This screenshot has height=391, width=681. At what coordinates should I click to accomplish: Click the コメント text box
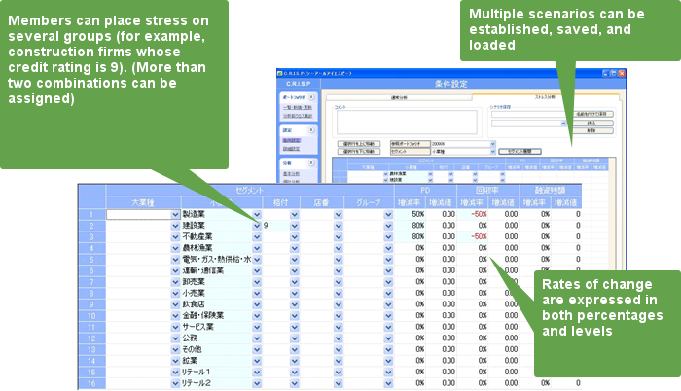pyautogui.click(x=407, y=122)
